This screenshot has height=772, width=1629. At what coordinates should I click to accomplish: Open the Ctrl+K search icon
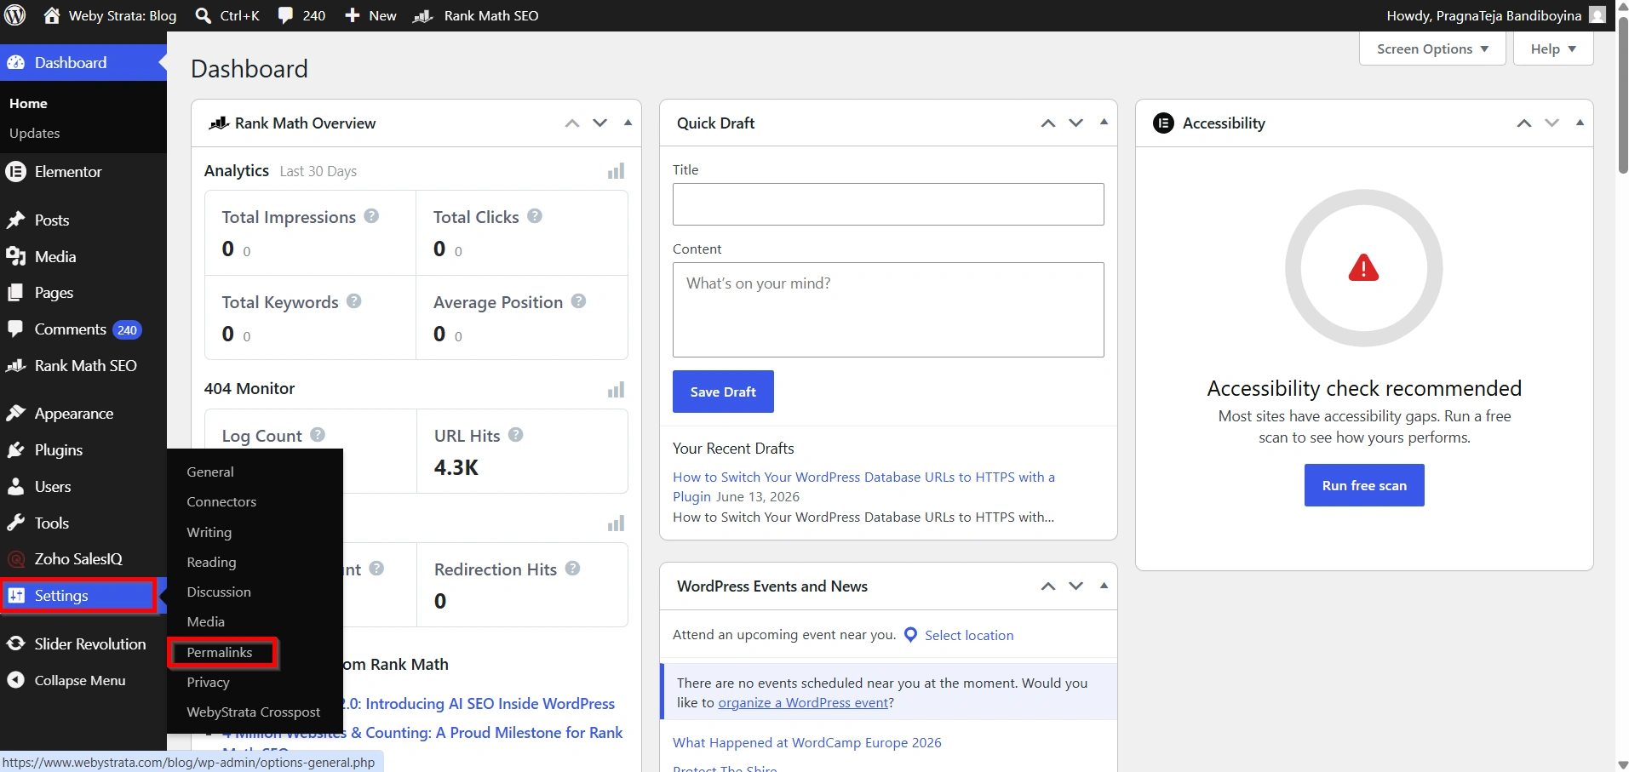point(203,15)
